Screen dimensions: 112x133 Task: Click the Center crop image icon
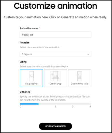pyautogui.click(x=55, y=76)
